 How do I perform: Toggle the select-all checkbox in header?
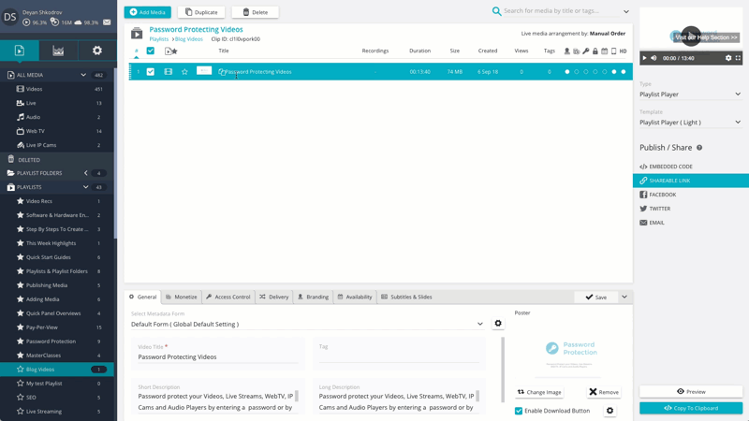click(151, 51)
